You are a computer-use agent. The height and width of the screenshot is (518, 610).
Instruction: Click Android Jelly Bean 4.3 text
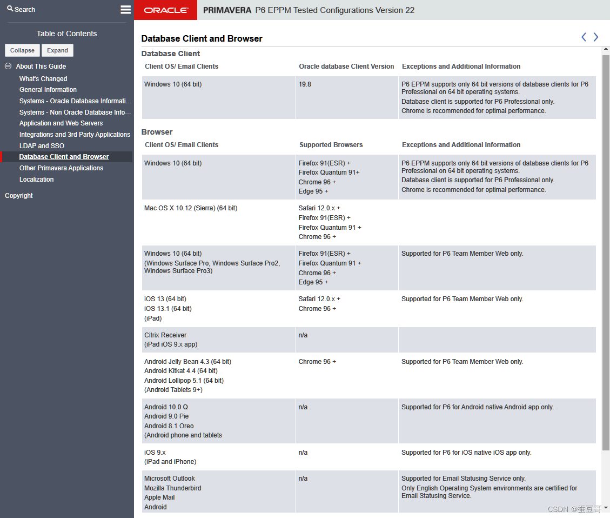187,362
